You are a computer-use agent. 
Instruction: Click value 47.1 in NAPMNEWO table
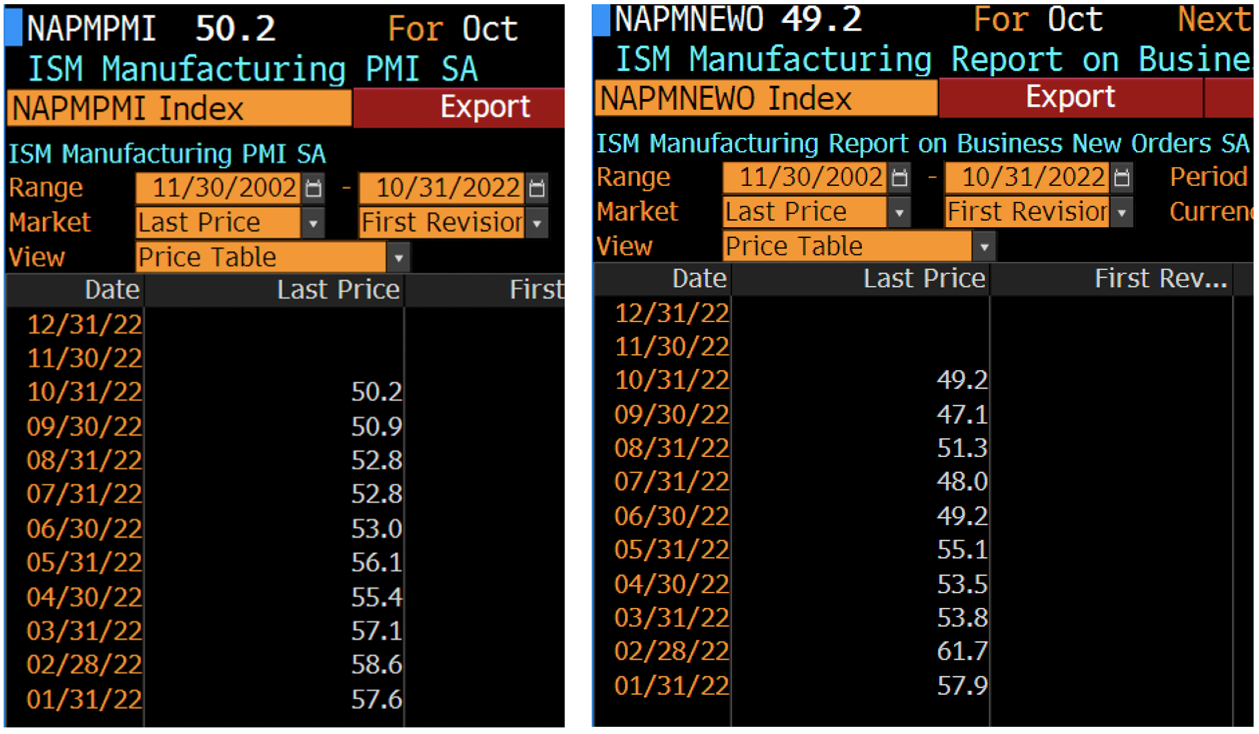pyautogui.click(x=962, y=414)
